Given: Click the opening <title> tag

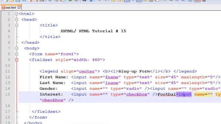Looking at the screenshot, I should tap(49, 25).
